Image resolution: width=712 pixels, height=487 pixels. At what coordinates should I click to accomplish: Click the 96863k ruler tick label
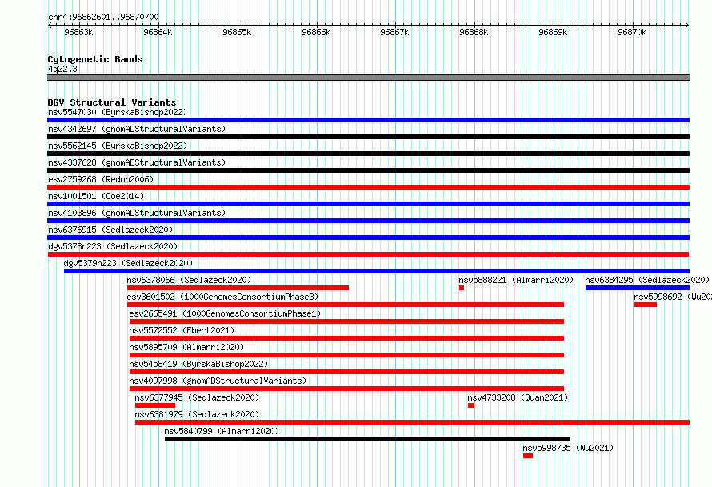[x=78, y=32]
